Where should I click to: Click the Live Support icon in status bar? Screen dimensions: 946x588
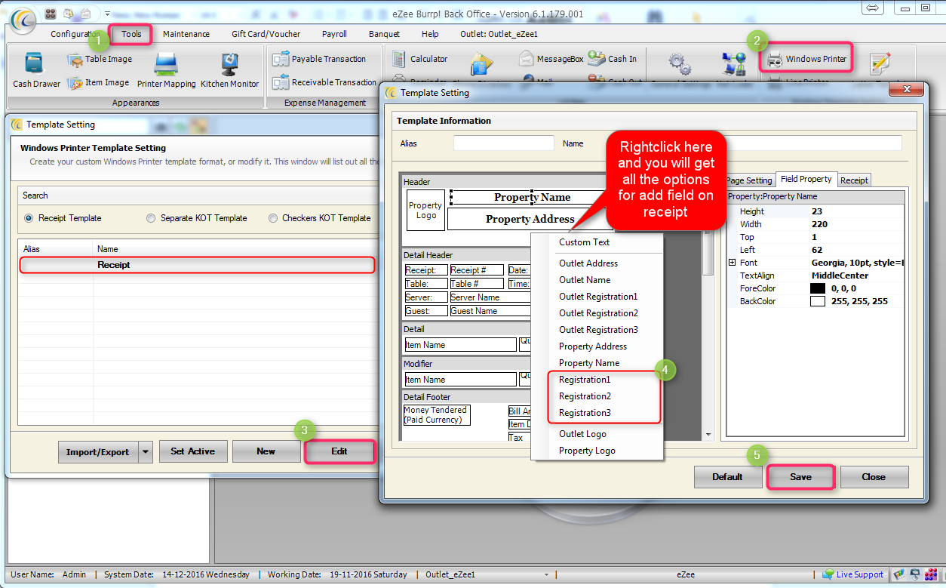[x=828, y=574]
